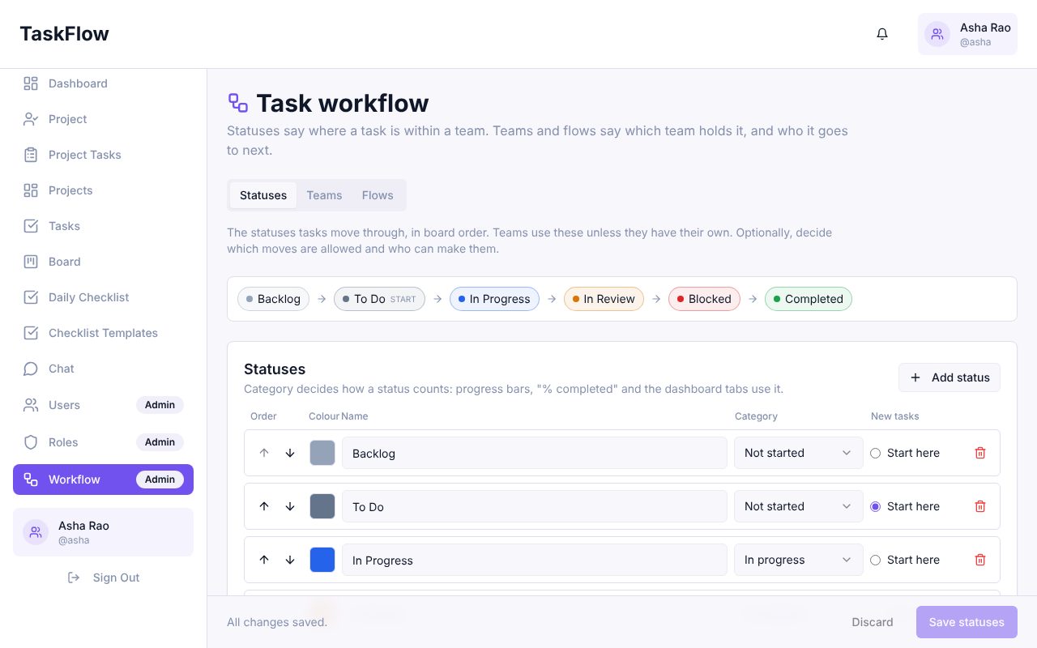Delete the To Do status with trash icon
This screenshot has width=1037, height=648.
tap(980, 506)
